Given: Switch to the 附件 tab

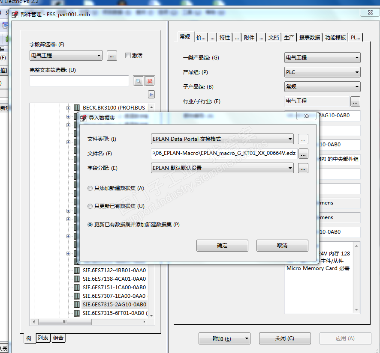Looking at the screenshot, I should click(x=249, y=38).
